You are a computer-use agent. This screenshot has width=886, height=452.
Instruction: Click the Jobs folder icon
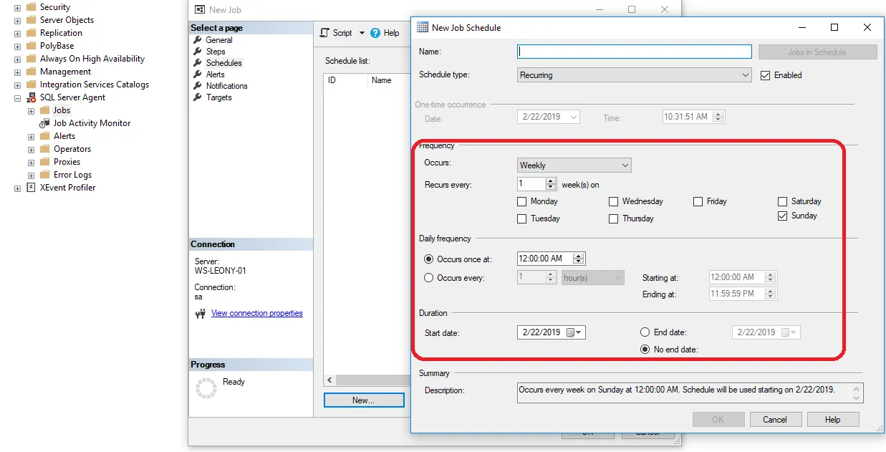44,110
